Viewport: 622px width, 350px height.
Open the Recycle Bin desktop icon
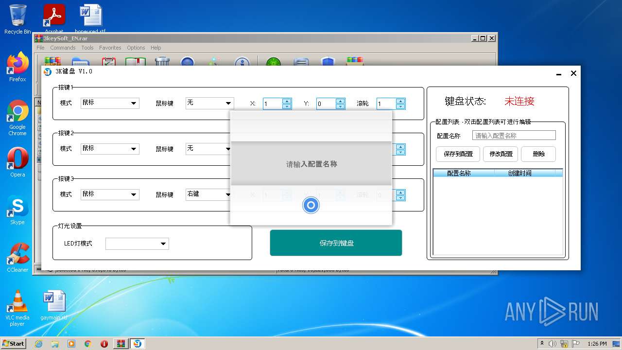point(17,19)
